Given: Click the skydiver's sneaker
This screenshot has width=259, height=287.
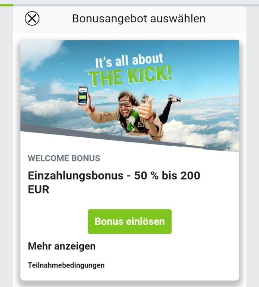Looking at the screenshot, I should pos(175,98).
